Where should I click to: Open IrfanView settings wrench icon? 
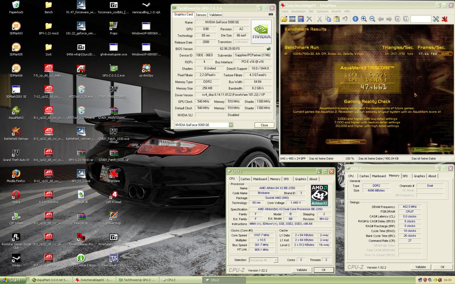(x=436, y=19)
